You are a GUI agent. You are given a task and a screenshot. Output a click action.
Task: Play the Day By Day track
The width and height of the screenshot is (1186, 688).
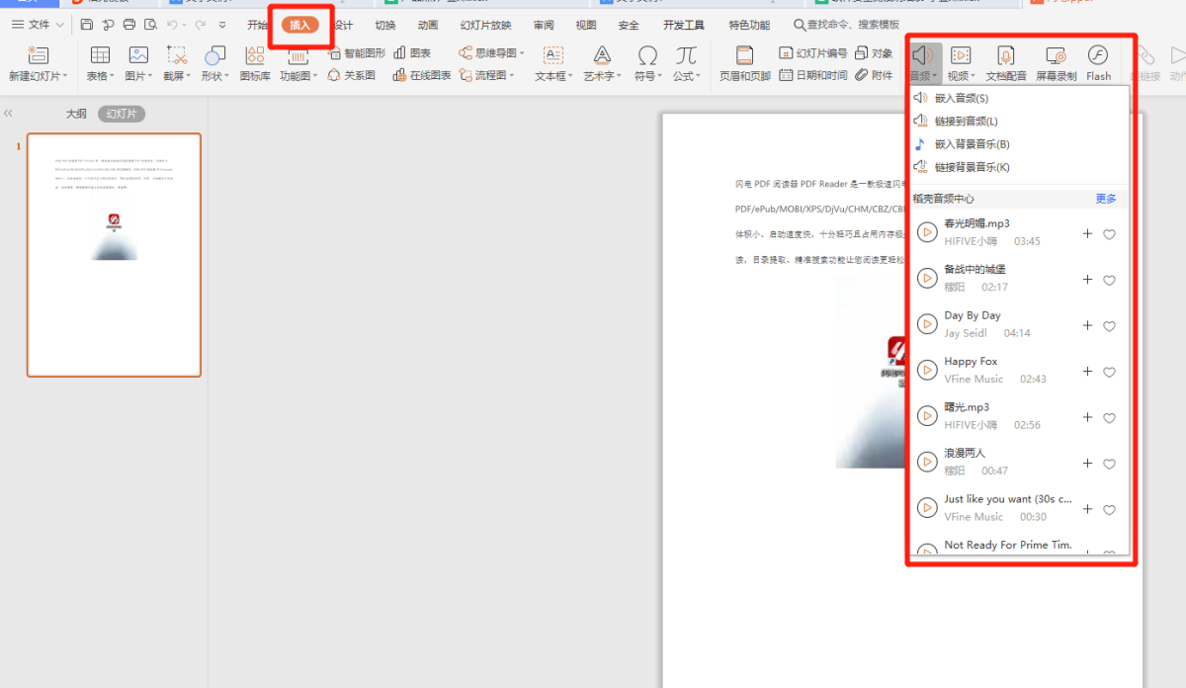point(927,323)
